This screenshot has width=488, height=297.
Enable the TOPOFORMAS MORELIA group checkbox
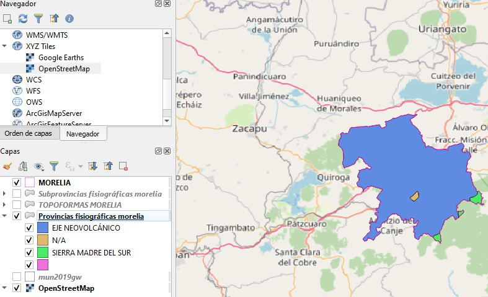pyautogui.click(x=17, y=205)
